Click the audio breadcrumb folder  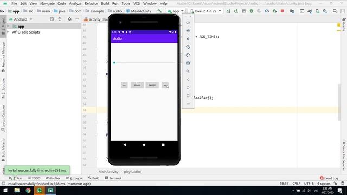pyautogui.click(x=115, y=11)
